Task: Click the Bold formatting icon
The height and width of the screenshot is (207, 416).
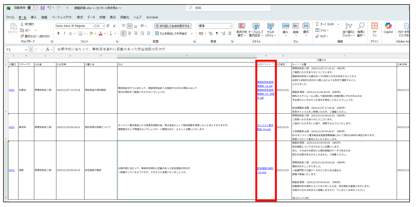Action: click(x=58, y=34)
